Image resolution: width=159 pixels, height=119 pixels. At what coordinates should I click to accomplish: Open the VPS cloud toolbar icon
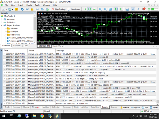(x=42, y=9)
